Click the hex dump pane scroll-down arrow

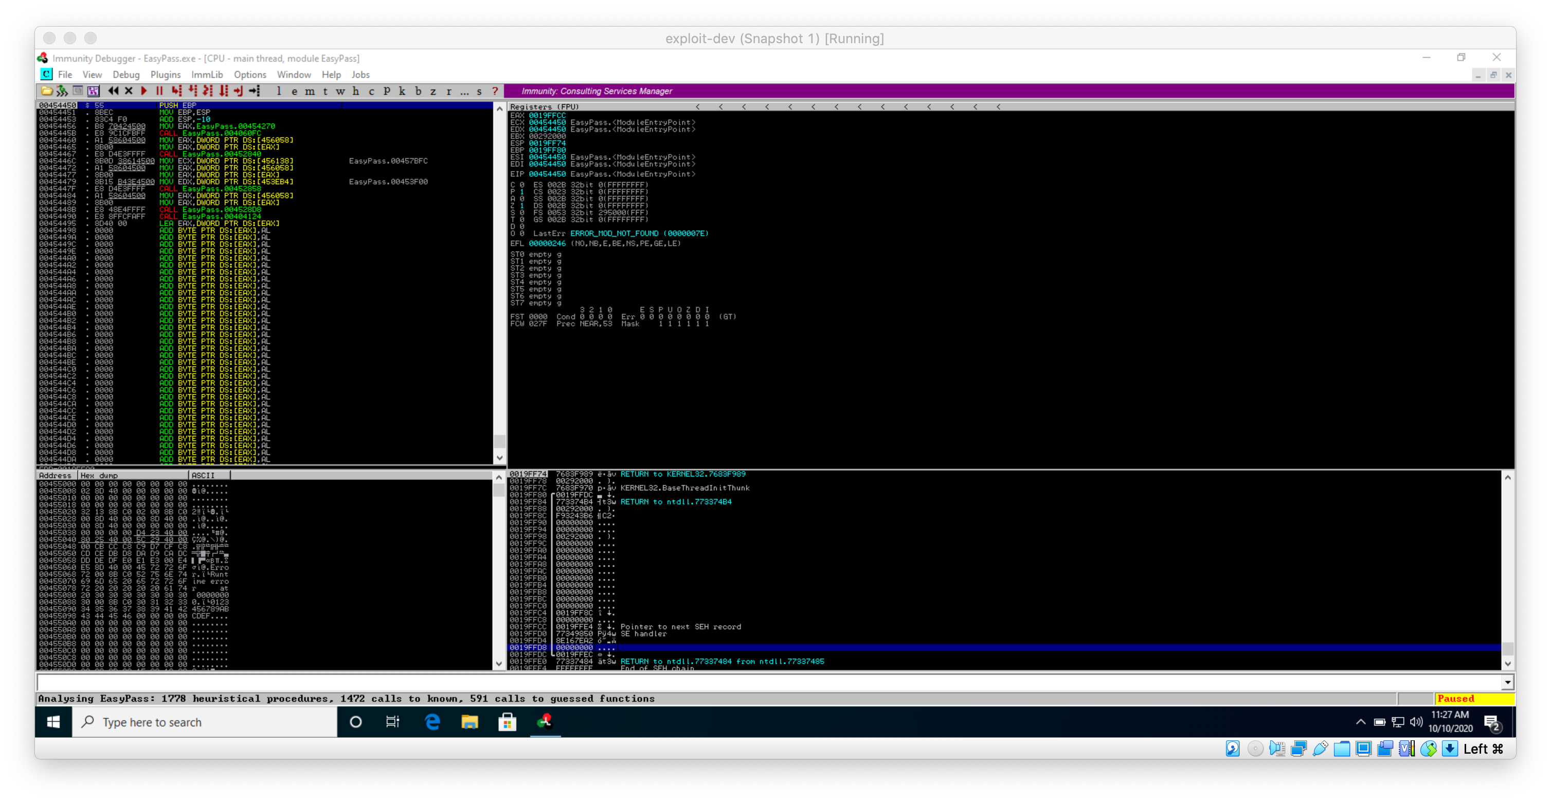[499, 664]
